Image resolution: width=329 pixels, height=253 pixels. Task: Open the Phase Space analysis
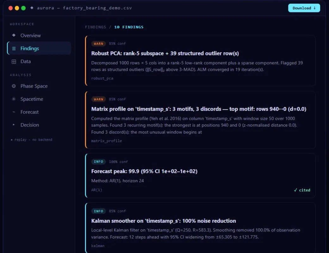pos(39,86)
